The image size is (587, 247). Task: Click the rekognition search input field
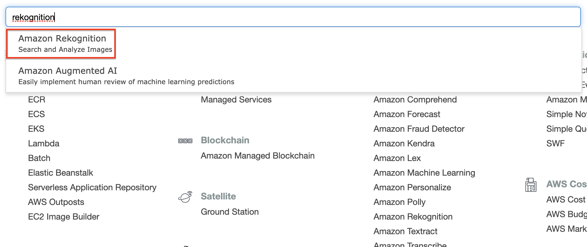click(x=293, y=17)
